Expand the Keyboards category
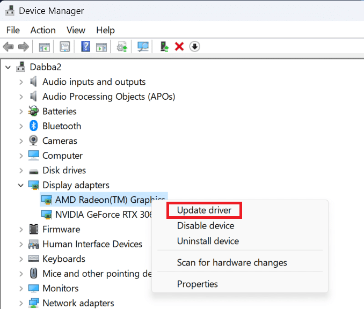Image resolution: width=364 pixels, height=309 pixels. (21, 259)
